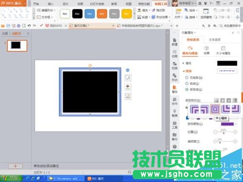Image resolution: width=243 pixels, height=182 pixels.
Task: Apply the blue Abc shape style
Action: (89, 14)
